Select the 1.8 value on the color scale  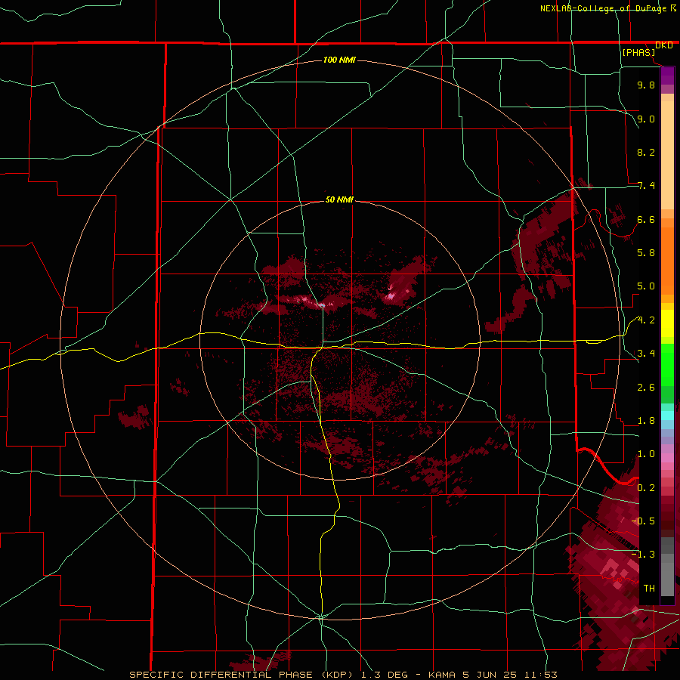[646, 421]
